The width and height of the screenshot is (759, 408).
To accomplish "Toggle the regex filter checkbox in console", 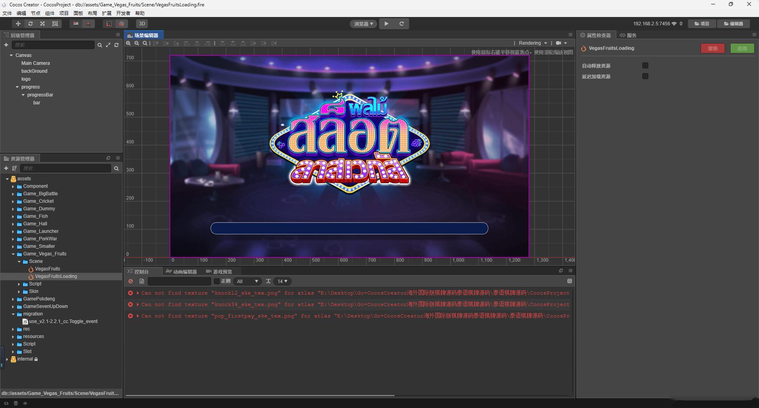I will tap(217, 281).
